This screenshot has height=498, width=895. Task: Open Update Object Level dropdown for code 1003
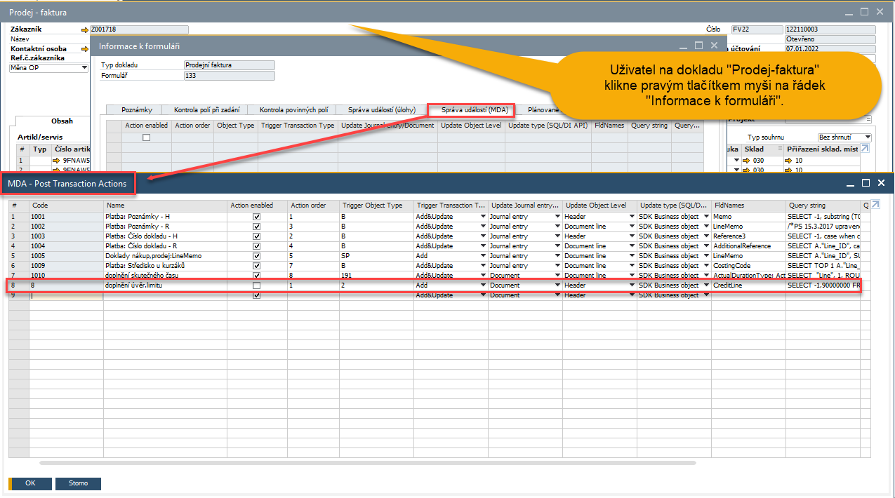632,236
